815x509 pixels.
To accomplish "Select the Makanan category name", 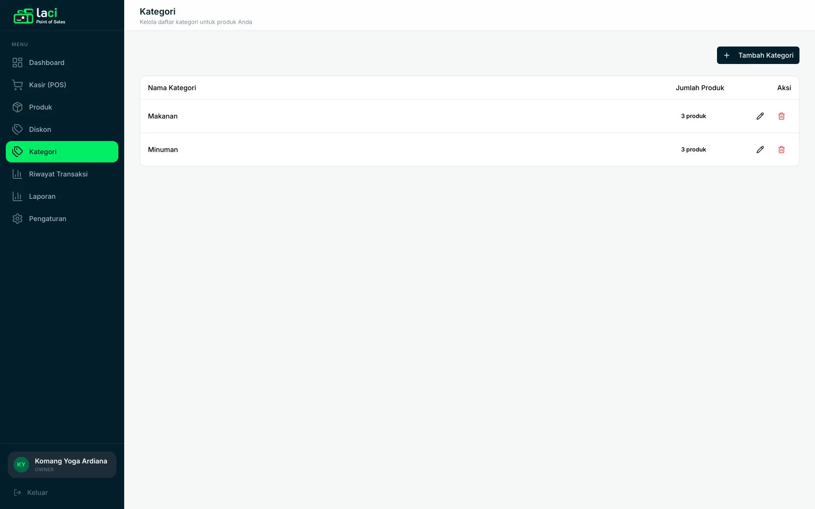I will pos(163,116).
